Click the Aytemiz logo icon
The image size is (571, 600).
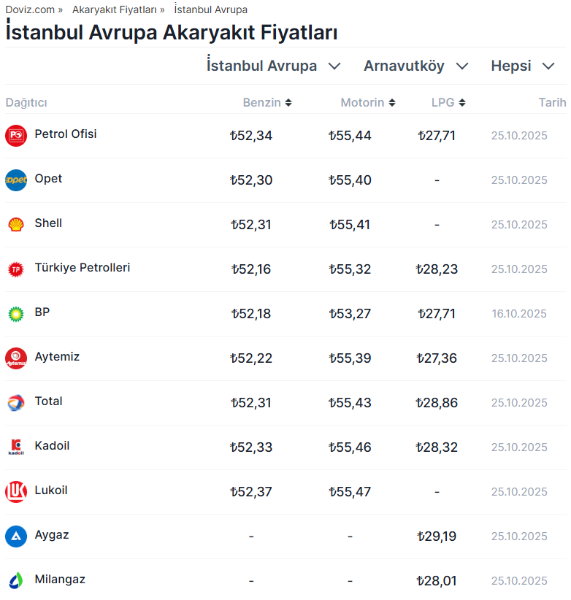pos(16,358)
